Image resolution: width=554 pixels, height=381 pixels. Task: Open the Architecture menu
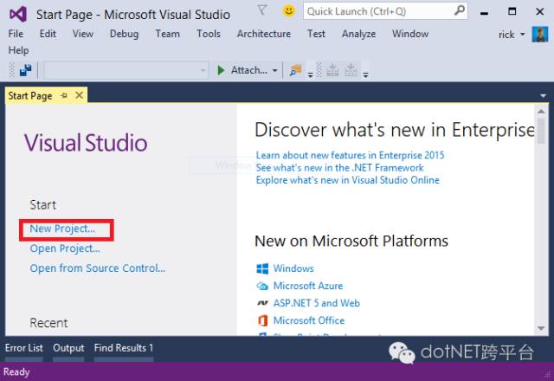click(264, 34)
